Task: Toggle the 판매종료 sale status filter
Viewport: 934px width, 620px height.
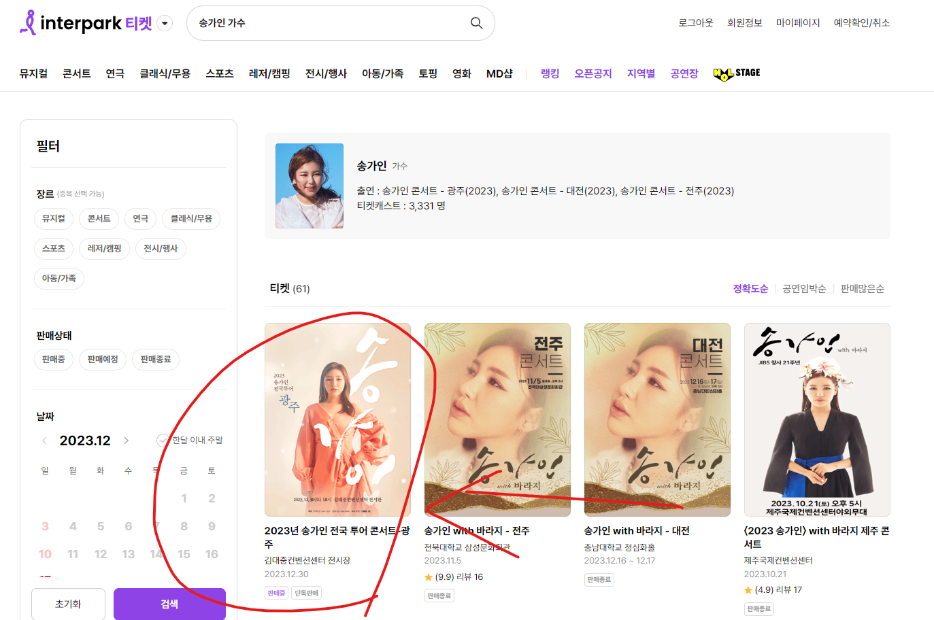Action: 156,360
